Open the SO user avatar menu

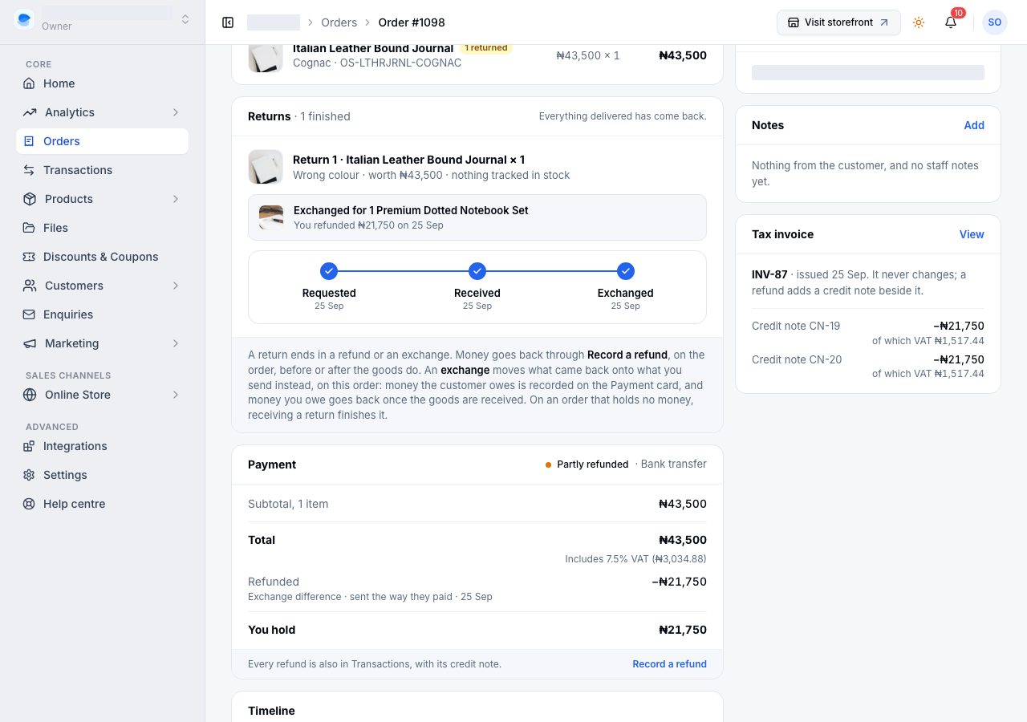pos(995,22)
